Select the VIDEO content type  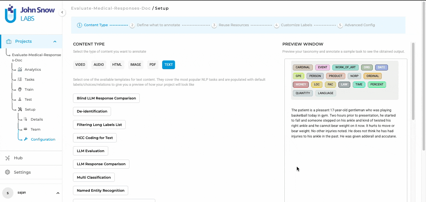click(80, 65)
